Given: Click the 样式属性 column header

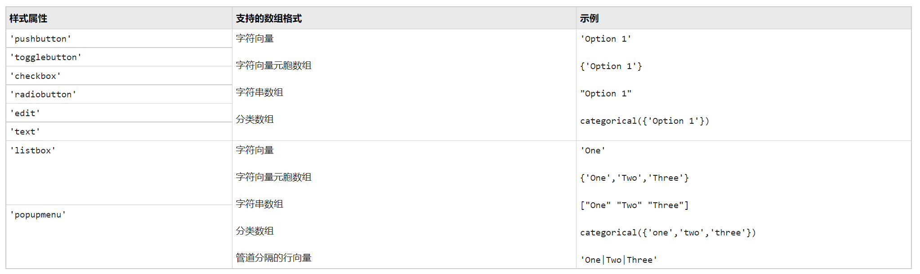Looking at the screenshot, I should (28, 18).
